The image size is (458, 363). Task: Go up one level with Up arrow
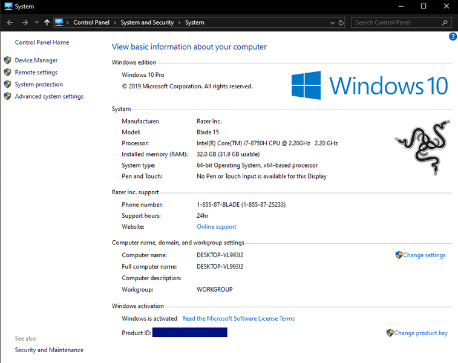(x=47, y=22)
